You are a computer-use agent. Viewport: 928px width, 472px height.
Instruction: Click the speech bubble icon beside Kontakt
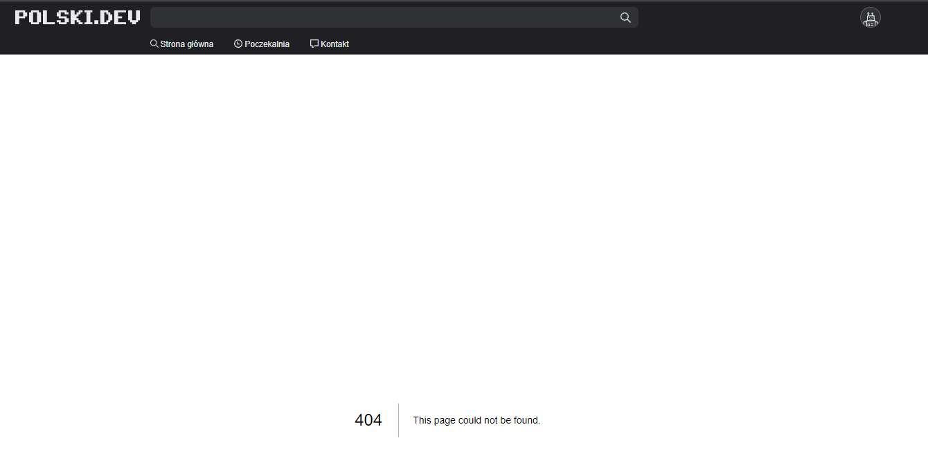[314, 43]
